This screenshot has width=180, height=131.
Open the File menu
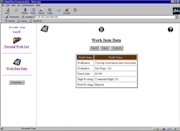pyautogui.click(x=3, y=5)
